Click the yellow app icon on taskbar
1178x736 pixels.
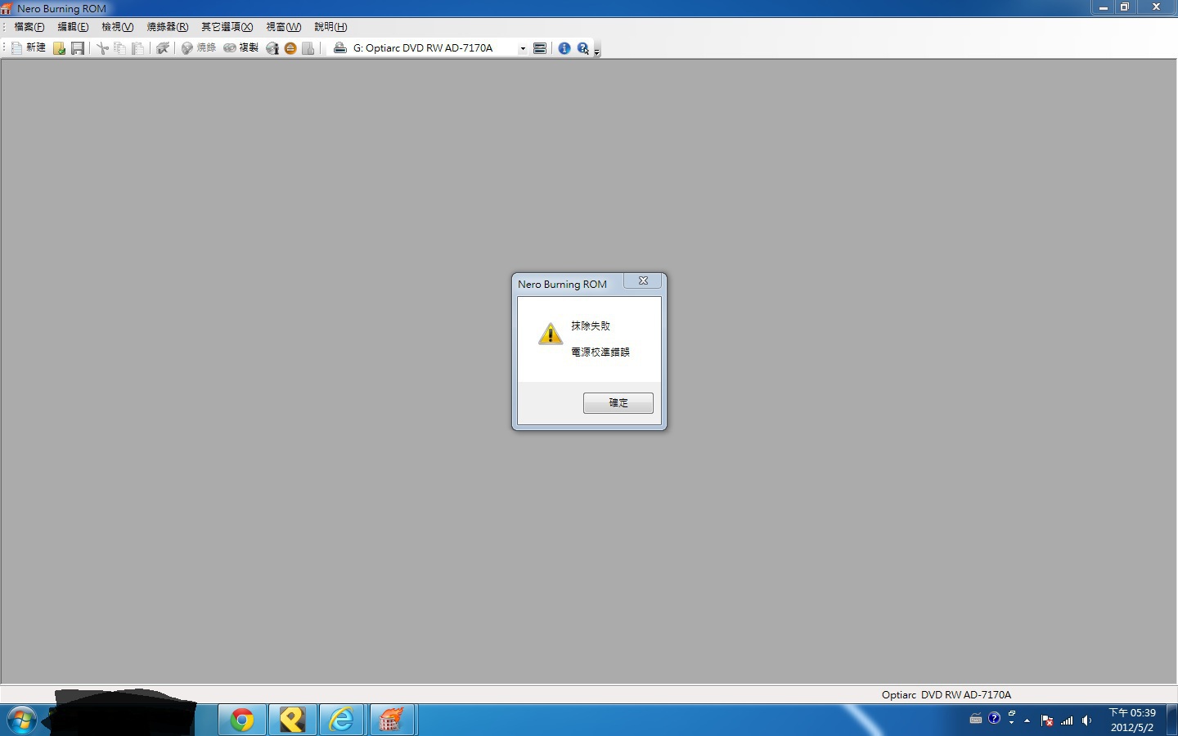292,720
